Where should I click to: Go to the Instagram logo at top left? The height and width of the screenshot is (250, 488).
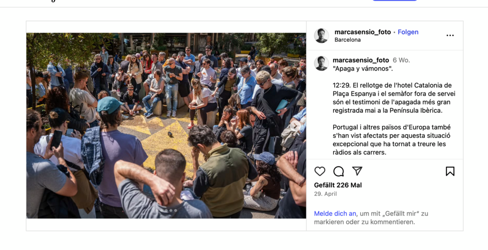(53, 1)
